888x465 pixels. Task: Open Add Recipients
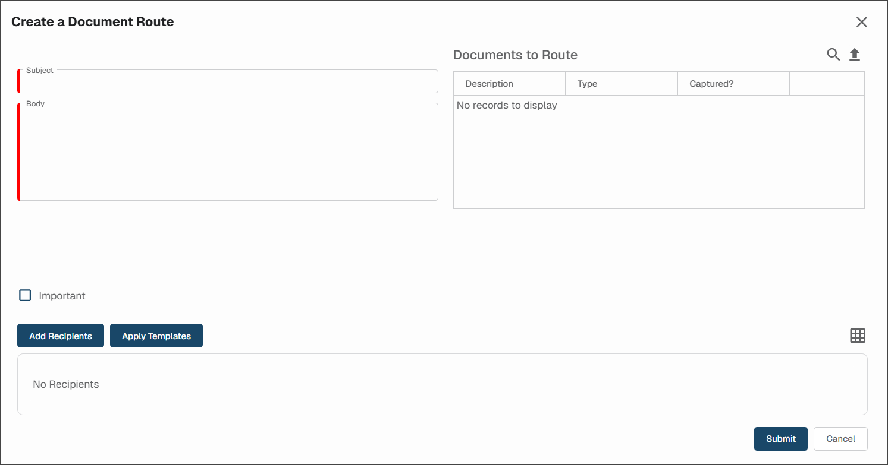click(61, 336)
